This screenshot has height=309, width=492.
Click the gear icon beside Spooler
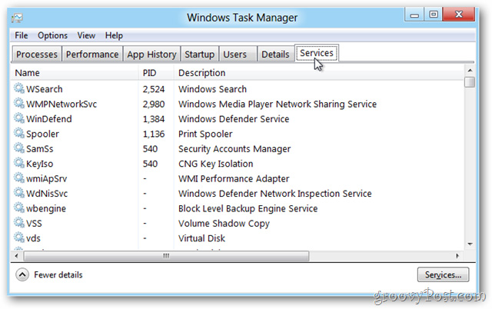tap(18, 133)
